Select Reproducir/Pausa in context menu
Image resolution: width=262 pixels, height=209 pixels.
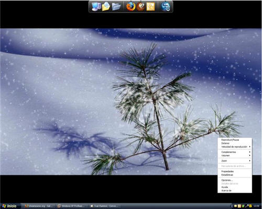235,140
